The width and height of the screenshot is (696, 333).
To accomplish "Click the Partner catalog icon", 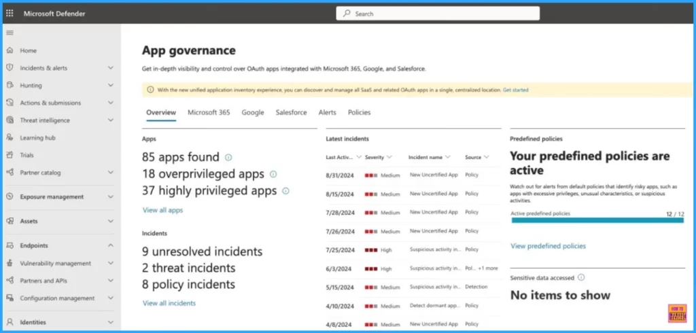I will click(x=10, y=172).
